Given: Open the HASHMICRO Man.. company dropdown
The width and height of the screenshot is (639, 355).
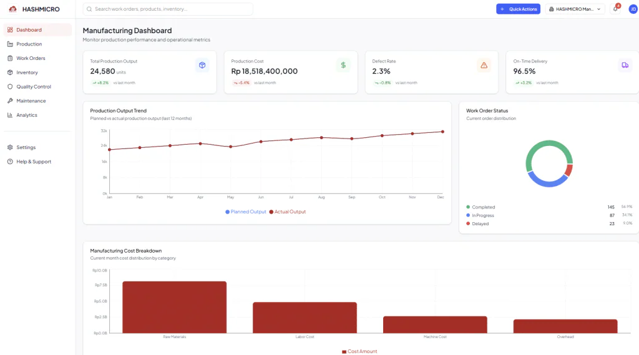Looking at the screenshot, I should pyautogui.click(x=575, y=9).
